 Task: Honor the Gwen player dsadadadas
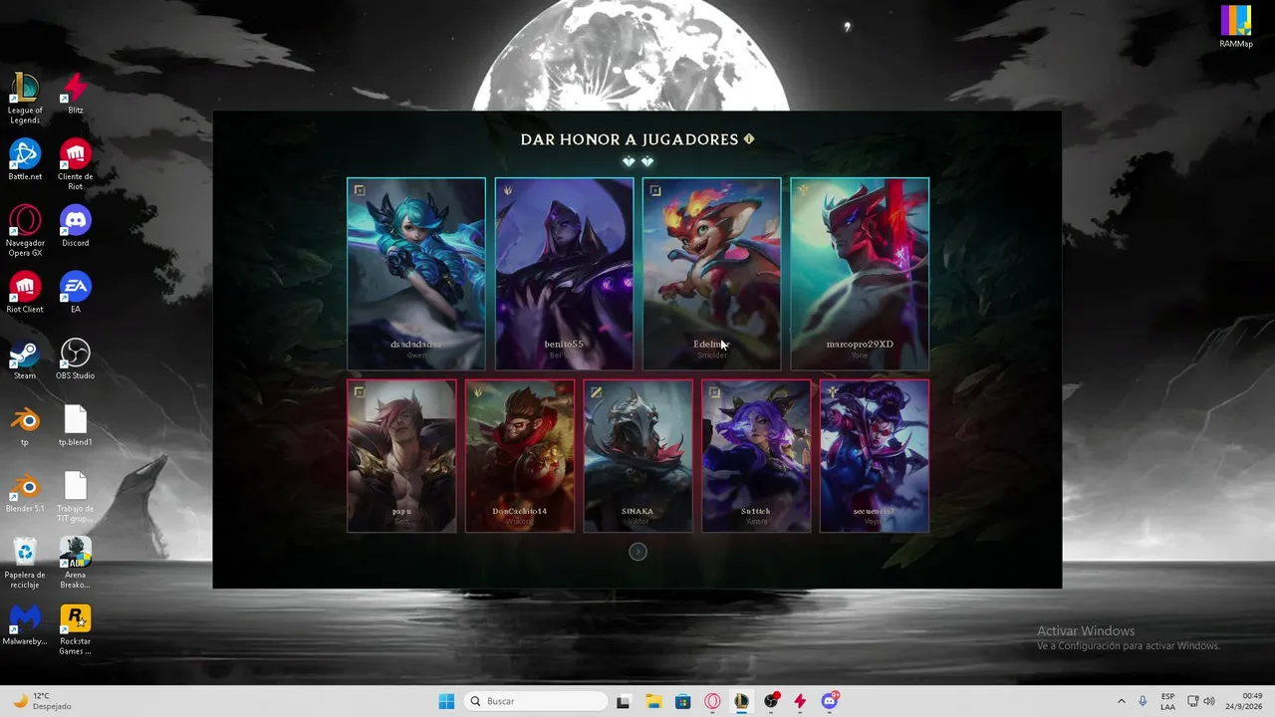click(x=416, y=274)
